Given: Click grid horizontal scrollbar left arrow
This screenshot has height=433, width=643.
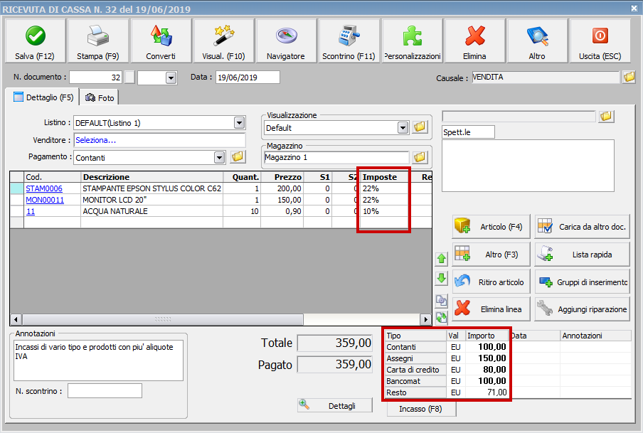Looking at the screenshot, I should tap(16, 319).
